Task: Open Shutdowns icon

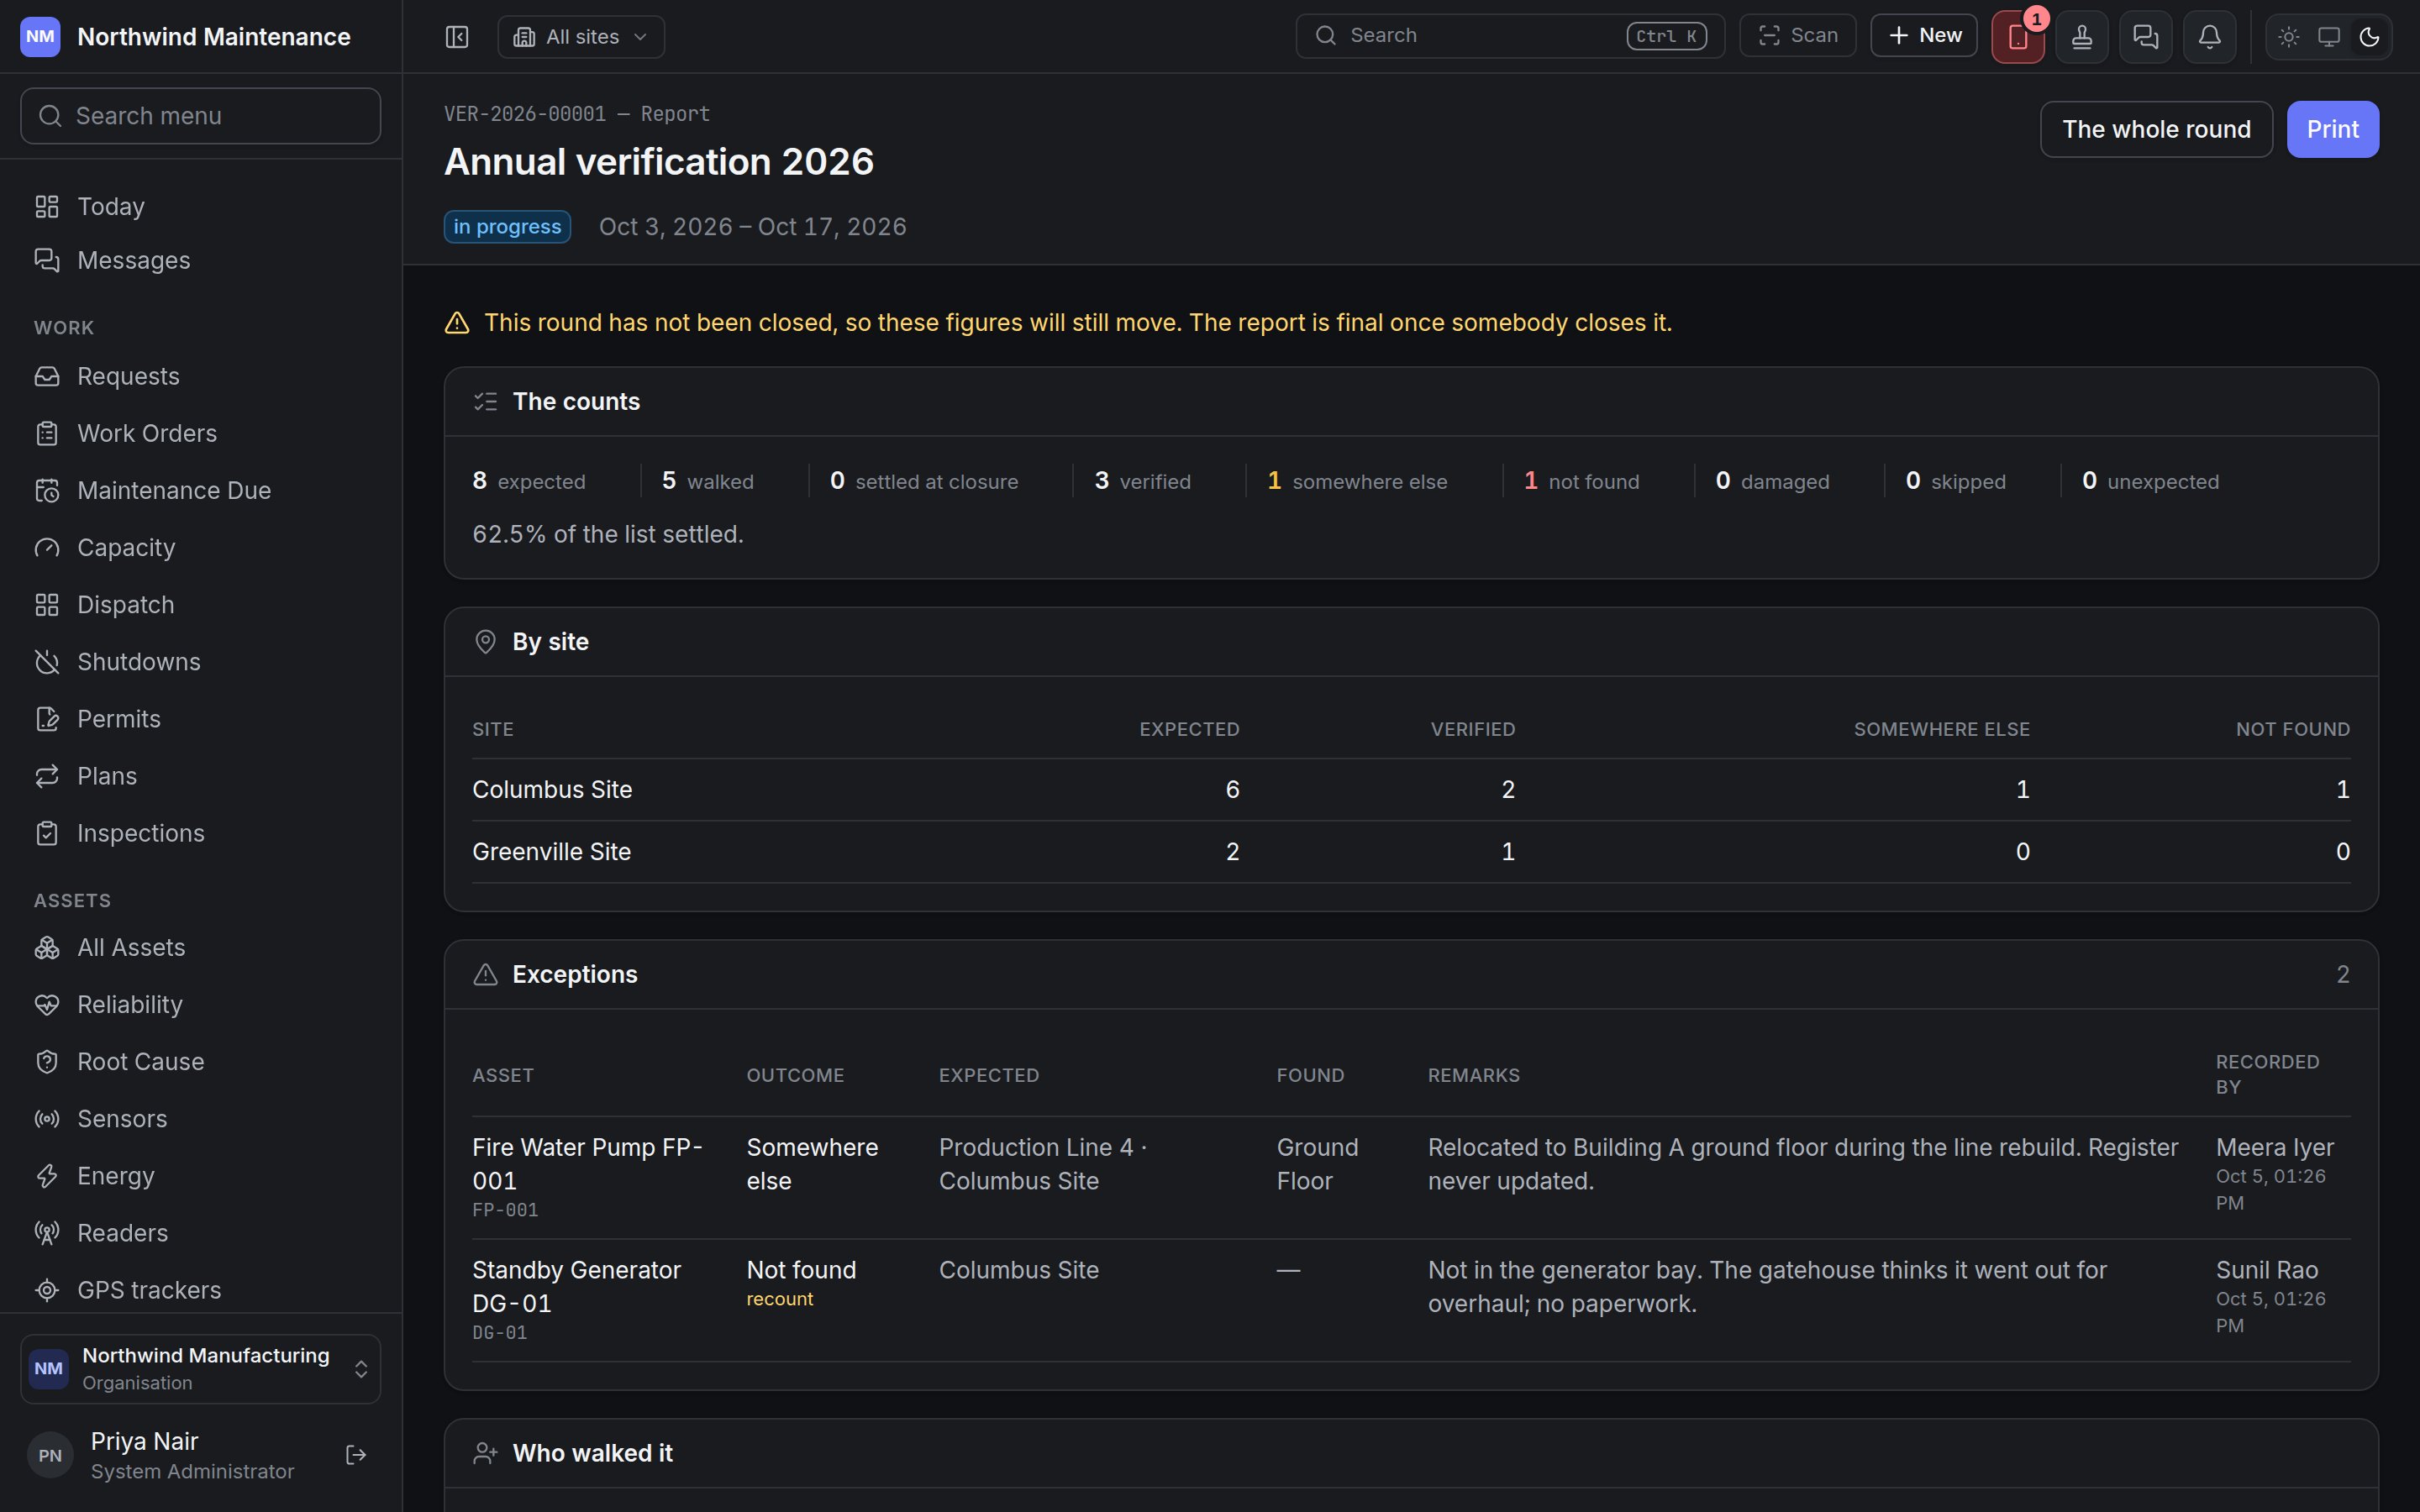Action: click(47, 661)
